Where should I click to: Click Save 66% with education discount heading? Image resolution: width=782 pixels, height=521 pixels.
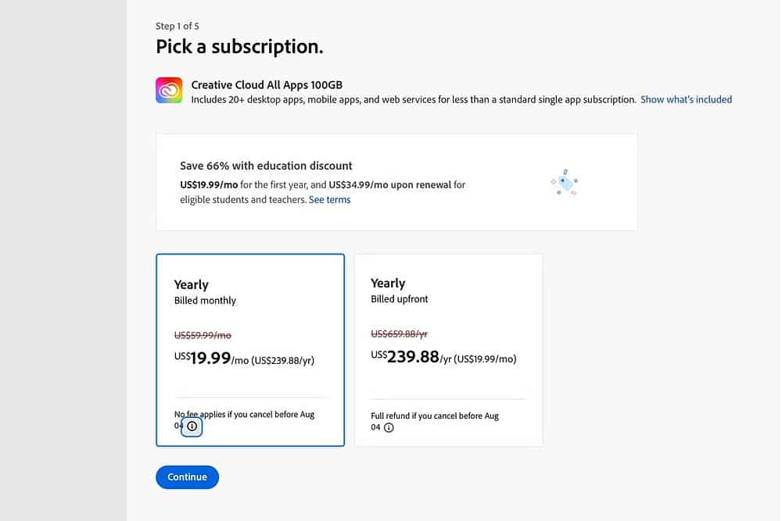pyautogui.click(x=266, y=166)
